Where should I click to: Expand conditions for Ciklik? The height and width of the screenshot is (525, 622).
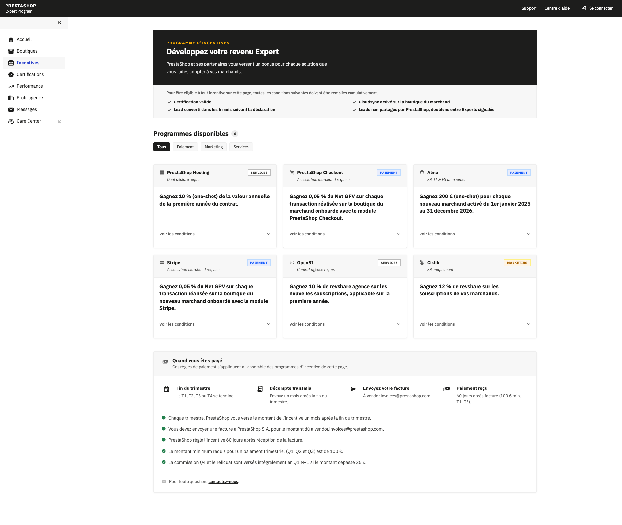point(475,324)
